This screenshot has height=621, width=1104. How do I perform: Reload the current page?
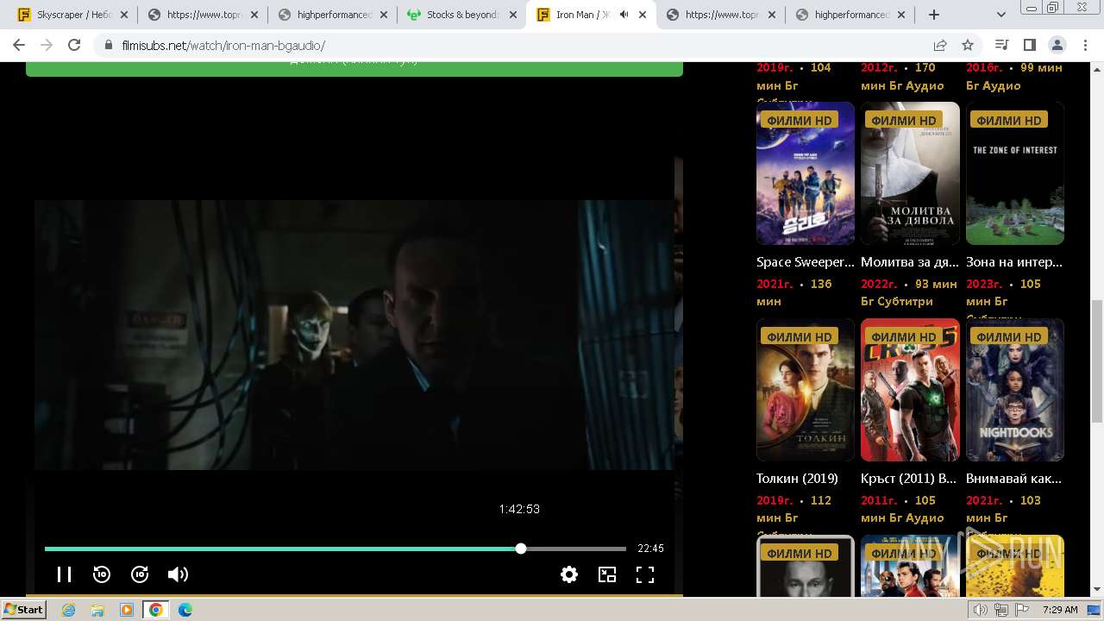(x=74, y=45)
